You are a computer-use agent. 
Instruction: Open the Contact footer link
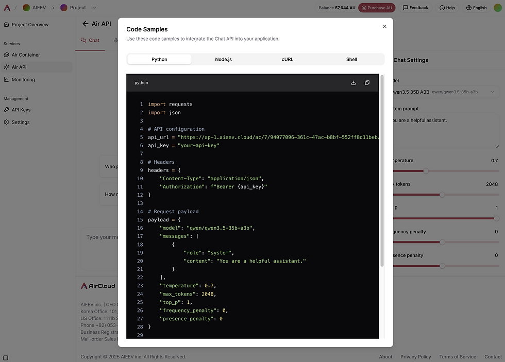(493, 356)
